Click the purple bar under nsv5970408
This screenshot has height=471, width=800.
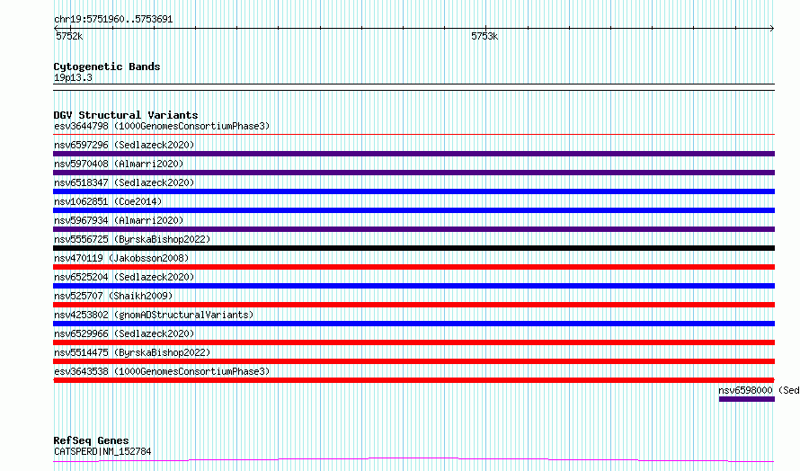(413, 173)
